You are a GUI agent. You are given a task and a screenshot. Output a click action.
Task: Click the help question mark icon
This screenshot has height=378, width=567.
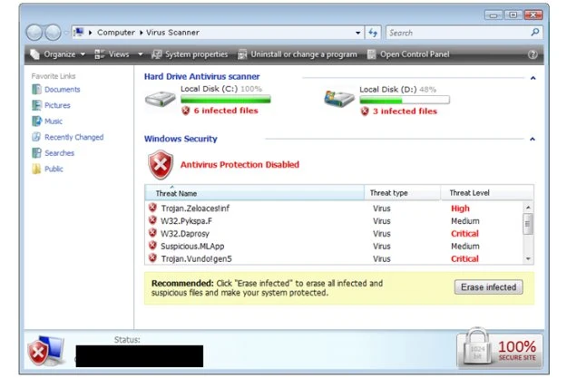(533, 54)
